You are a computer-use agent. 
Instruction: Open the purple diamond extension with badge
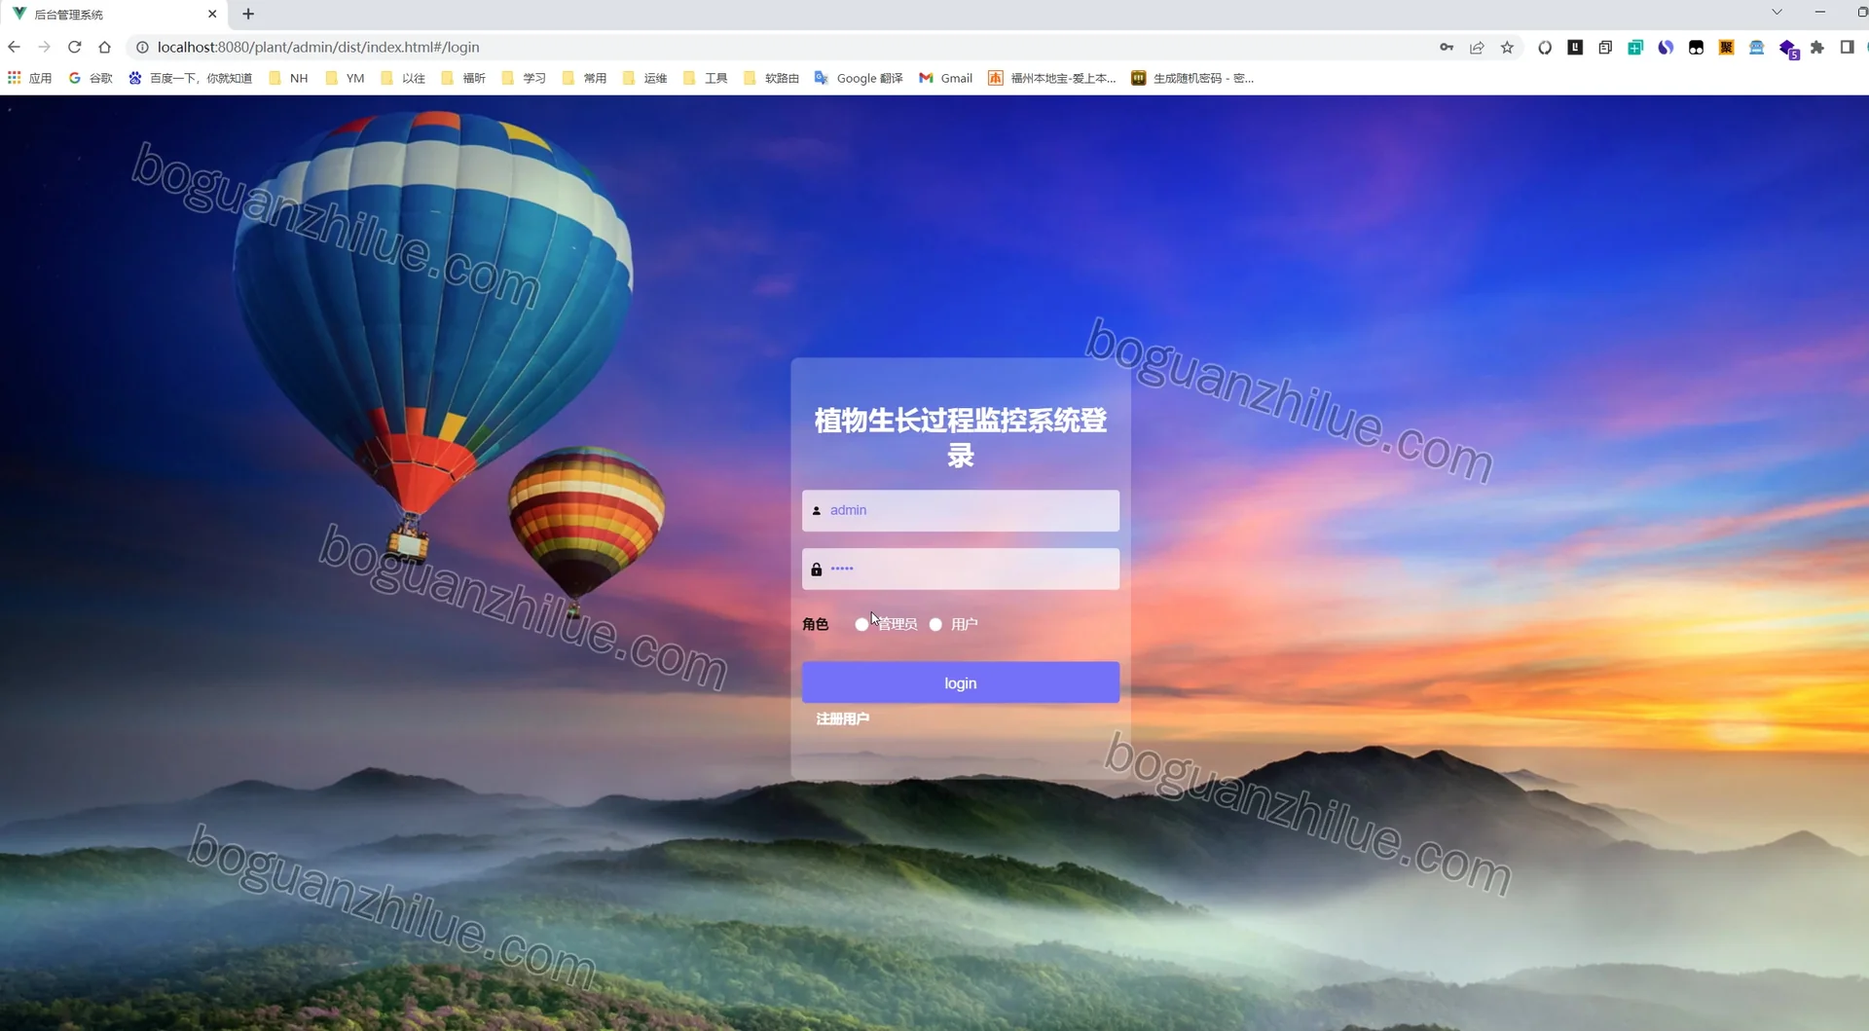1788,49
